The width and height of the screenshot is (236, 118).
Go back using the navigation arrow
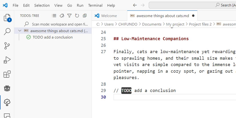coord(135,5)
